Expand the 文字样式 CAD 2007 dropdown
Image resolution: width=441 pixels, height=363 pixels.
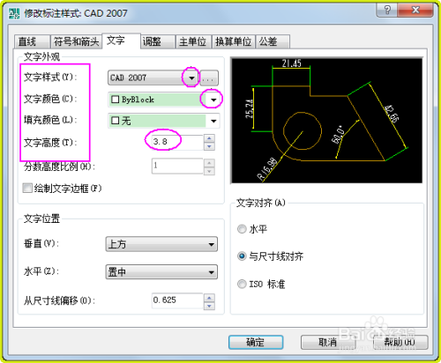pos(191,78)
